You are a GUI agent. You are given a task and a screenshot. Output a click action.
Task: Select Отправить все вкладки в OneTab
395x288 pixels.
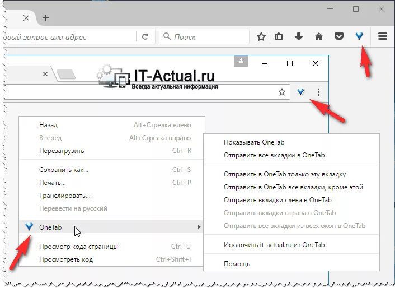point(291,155)
